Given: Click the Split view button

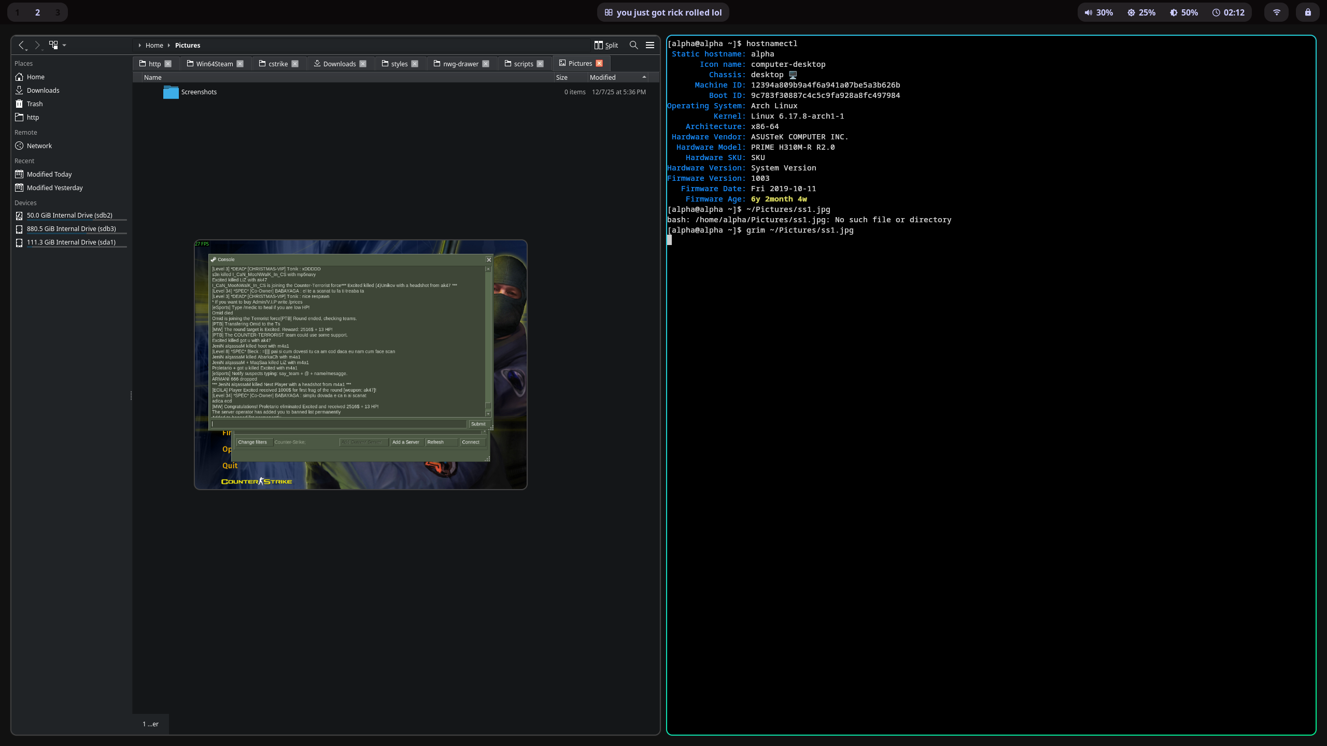Looking at the screenshot, I should click(606, 45).
